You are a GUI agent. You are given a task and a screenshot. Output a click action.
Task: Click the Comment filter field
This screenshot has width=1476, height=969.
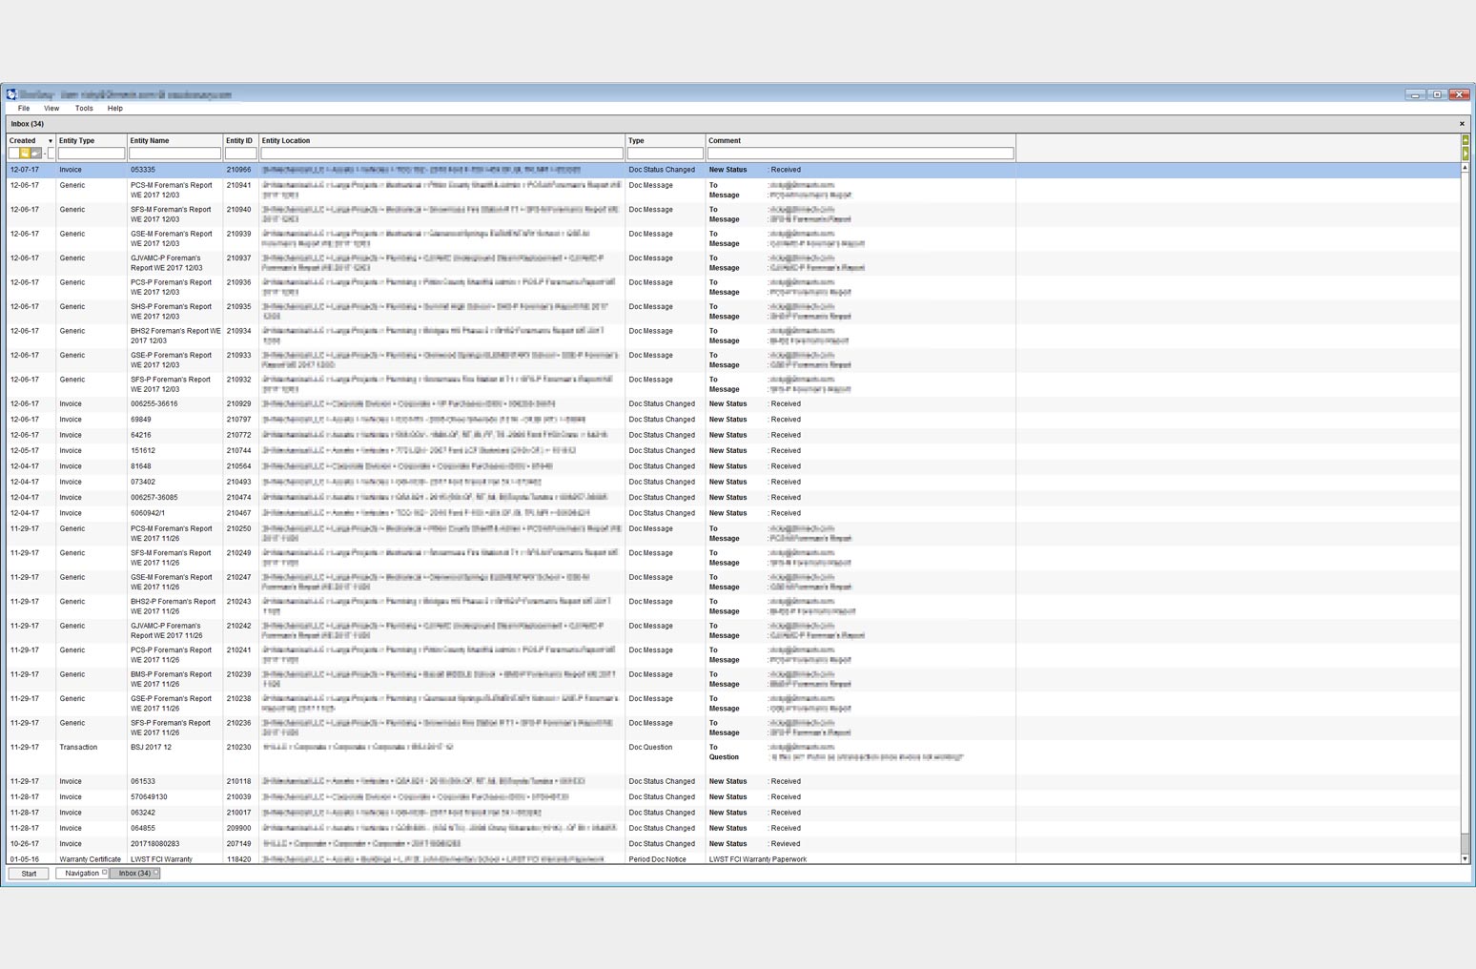click(x=860, y=154)
